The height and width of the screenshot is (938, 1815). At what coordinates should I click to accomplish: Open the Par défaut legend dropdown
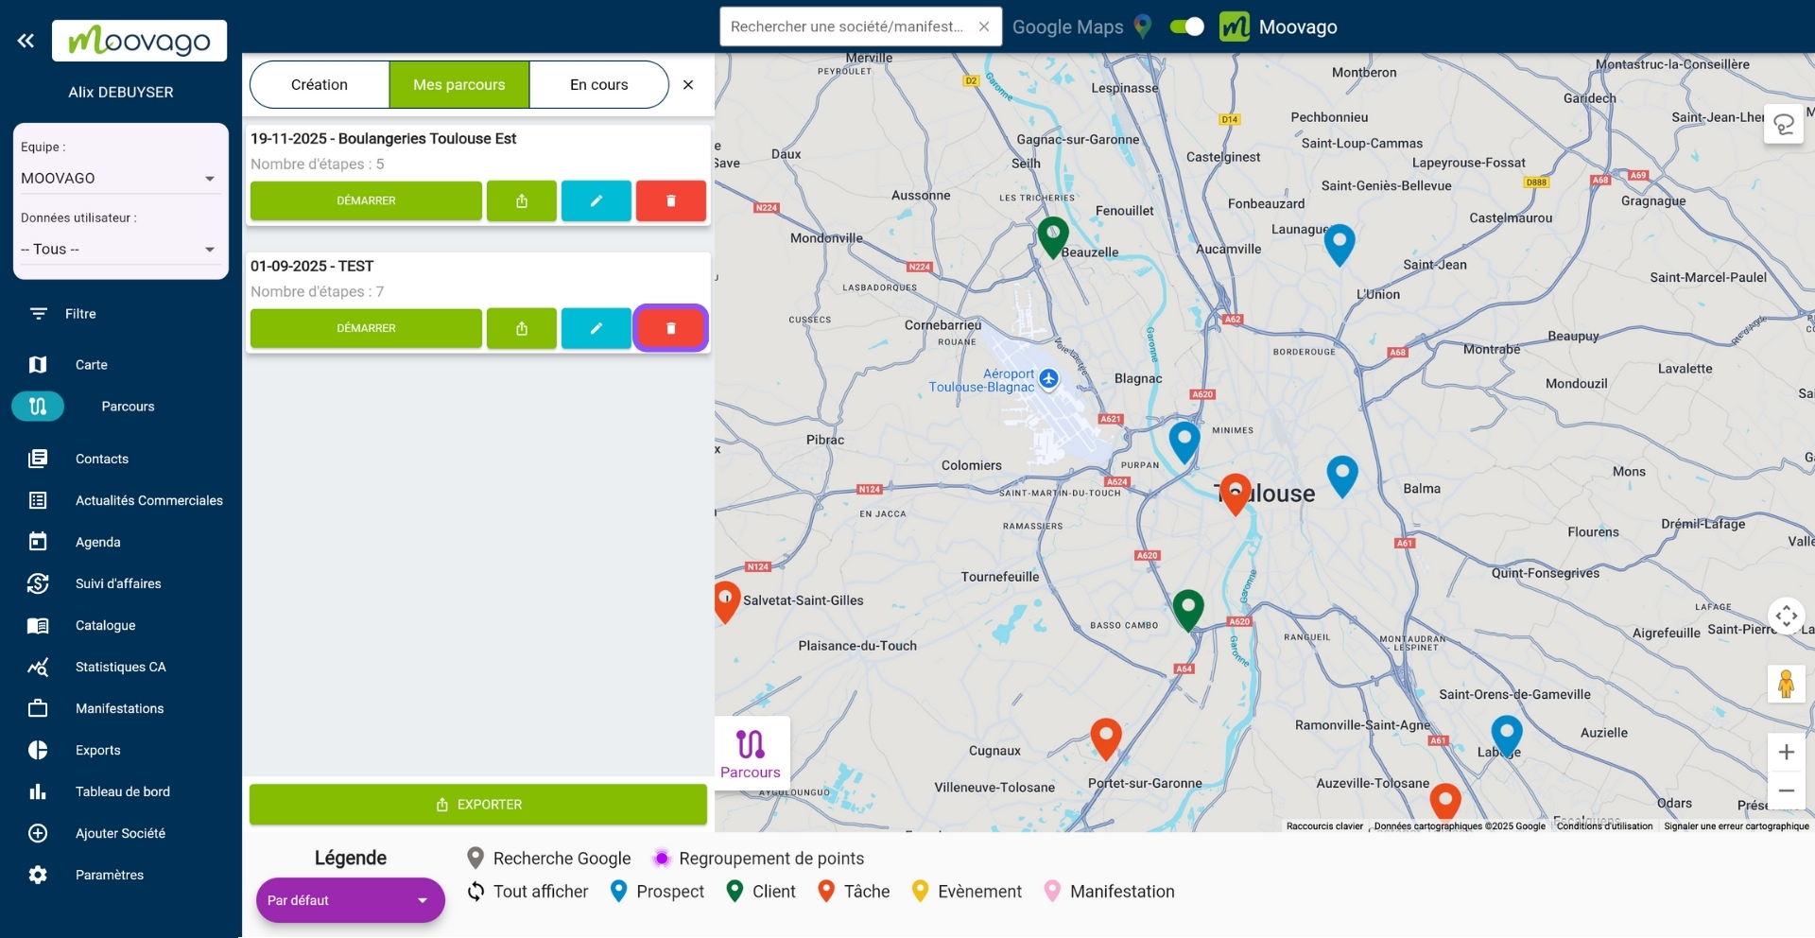(349, 900)
